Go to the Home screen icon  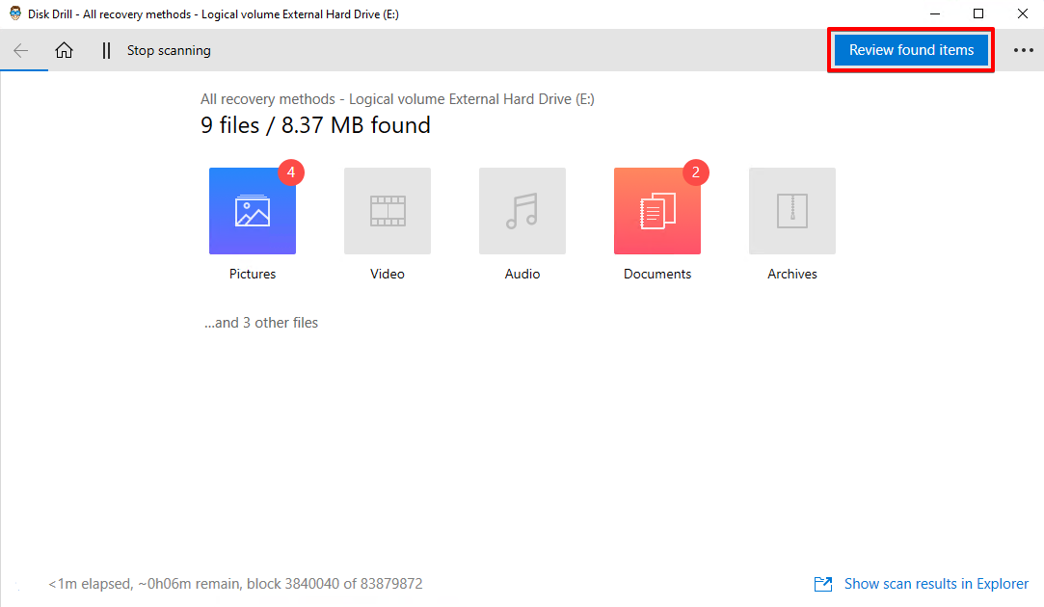[x=64, y=51]
